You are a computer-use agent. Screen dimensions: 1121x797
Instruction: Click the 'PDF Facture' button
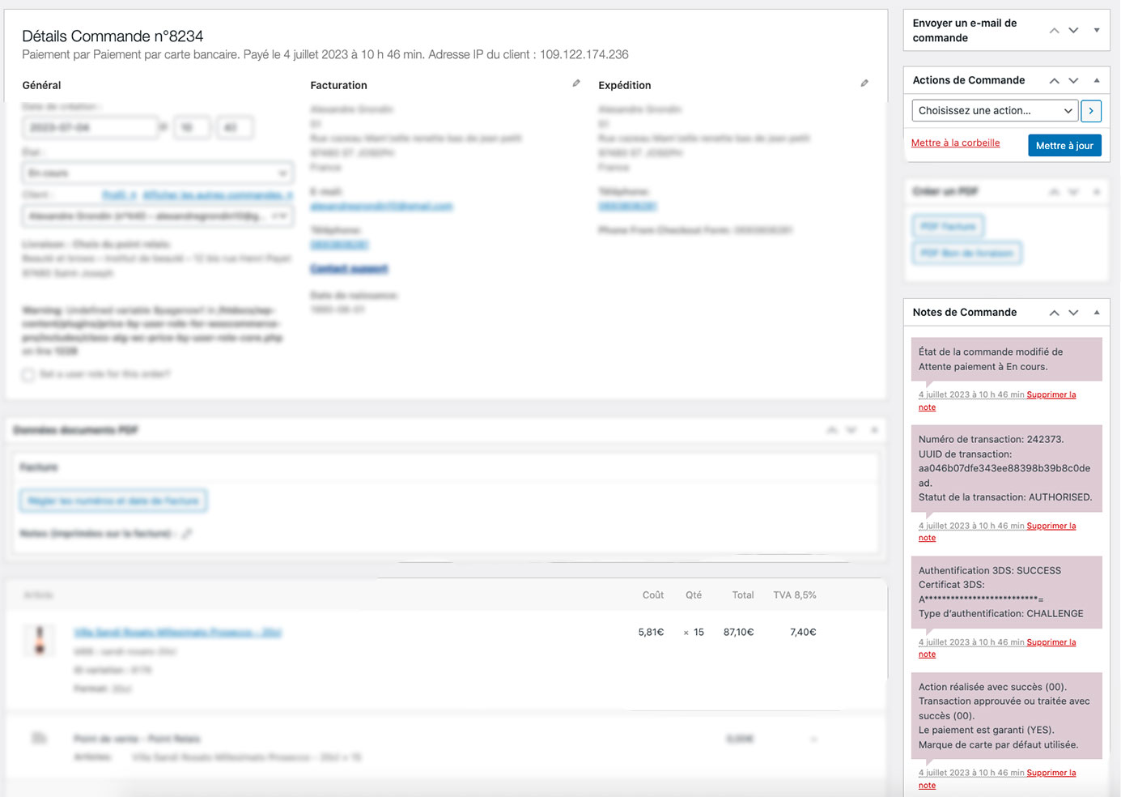(948, 227)
